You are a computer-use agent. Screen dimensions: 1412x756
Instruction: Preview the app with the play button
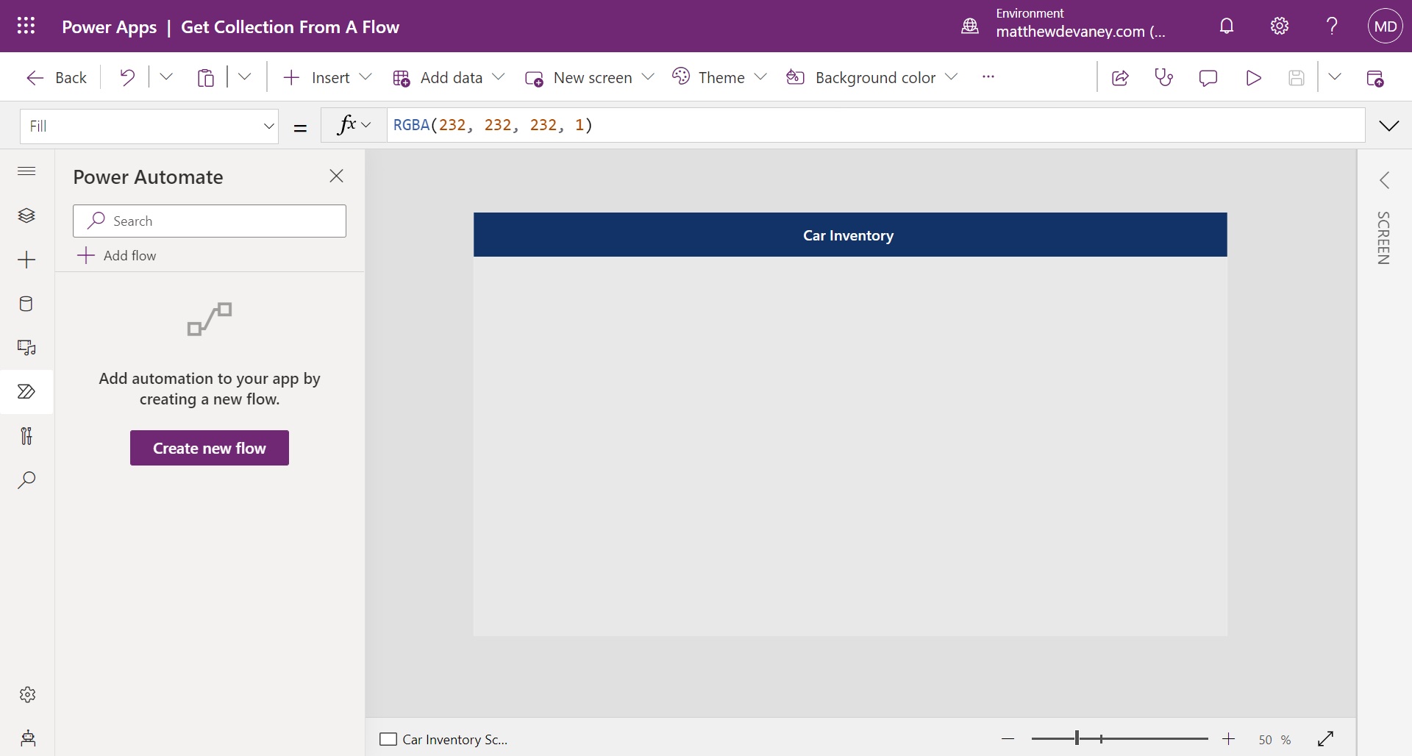pos(1254,77)
